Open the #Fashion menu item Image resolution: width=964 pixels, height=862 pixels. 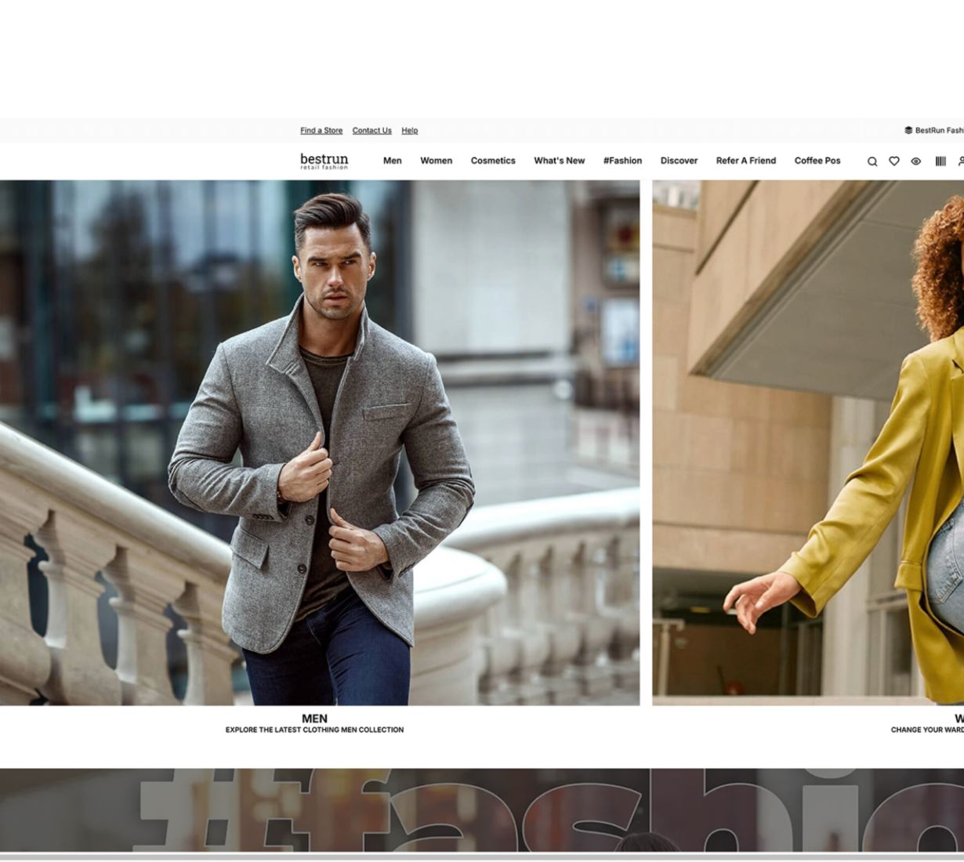[622, 161]
